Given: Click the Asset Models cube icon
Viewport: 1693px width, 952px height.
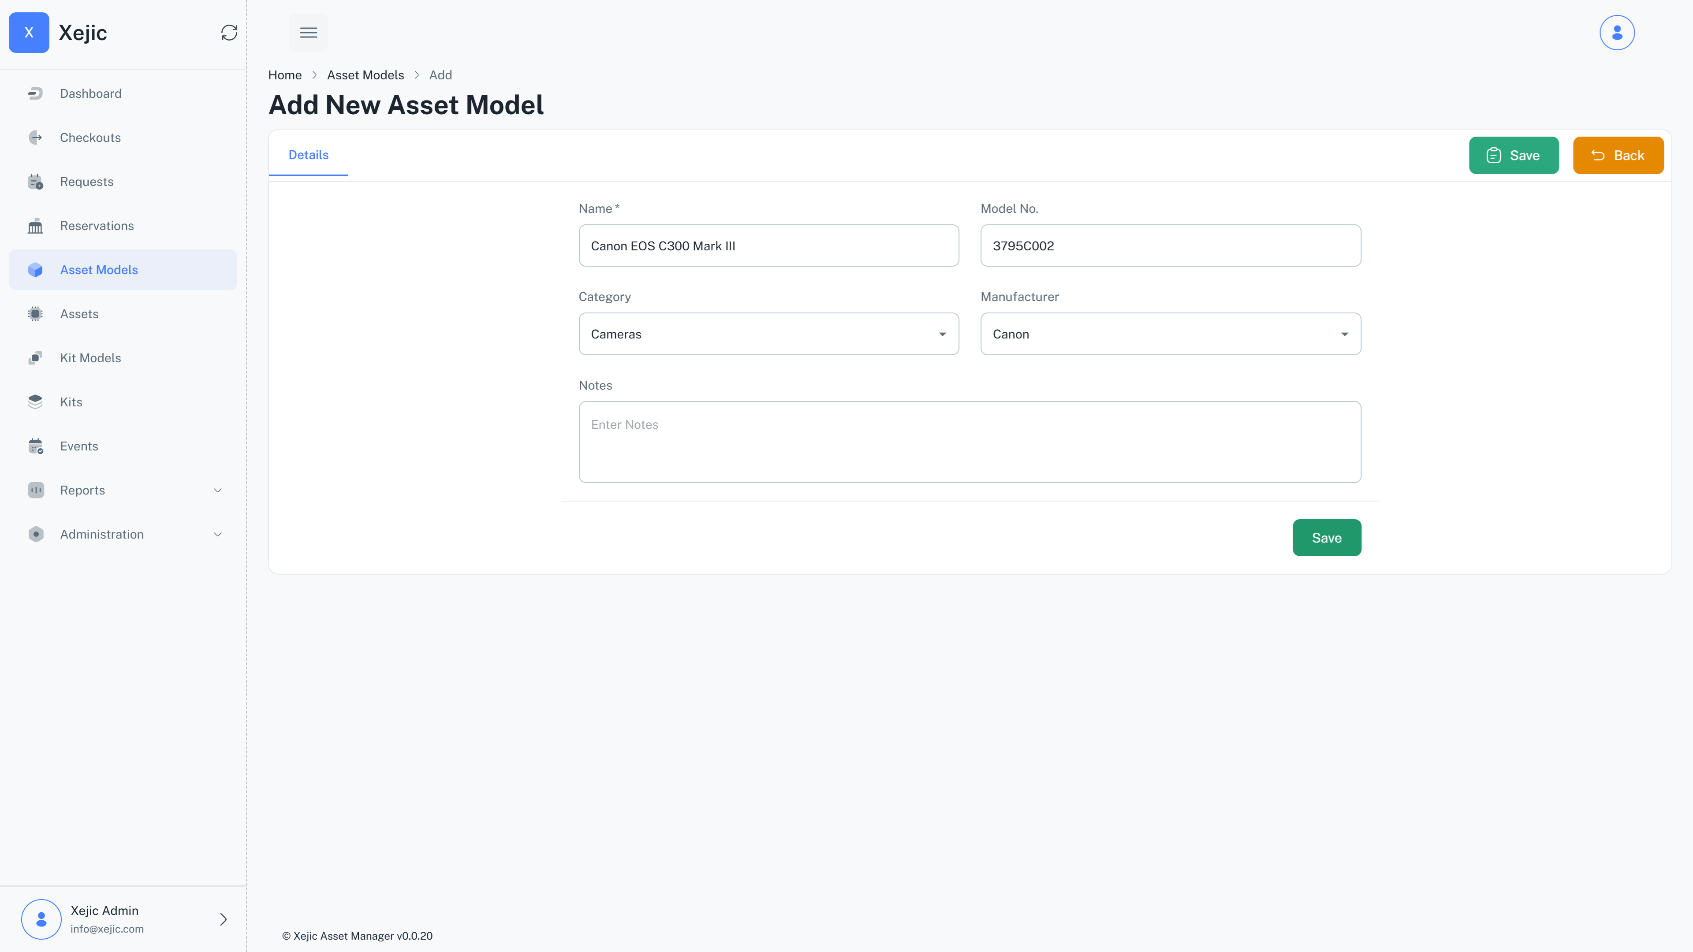Looking at the screenshot, I should pyautogui.click(x=35, y=269).
